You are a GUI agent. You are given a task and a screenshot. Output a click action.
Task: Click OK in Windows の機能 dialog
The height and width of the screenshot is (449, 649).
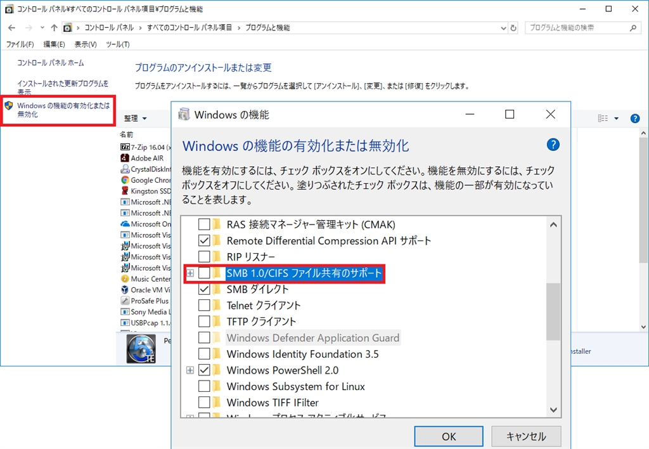449,436
